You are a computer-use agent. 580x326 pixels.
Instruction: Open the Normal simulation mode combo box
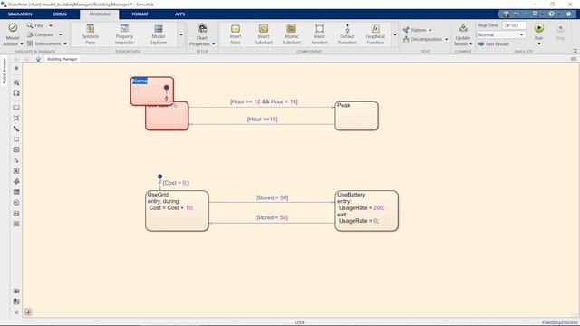(x=501, y=34)
